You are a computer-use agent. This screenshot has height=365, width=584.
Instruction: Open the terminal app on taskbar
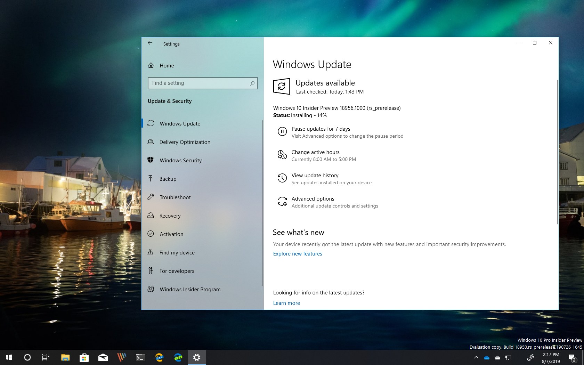pos(140,357)
